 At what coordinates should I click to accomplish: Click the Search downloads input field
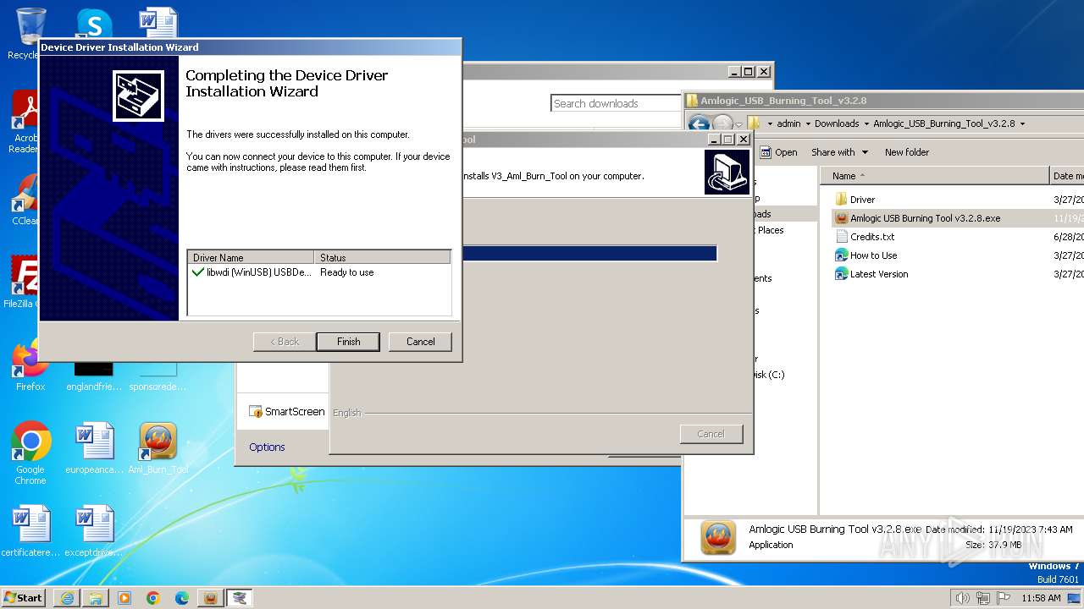click(616, 103)
